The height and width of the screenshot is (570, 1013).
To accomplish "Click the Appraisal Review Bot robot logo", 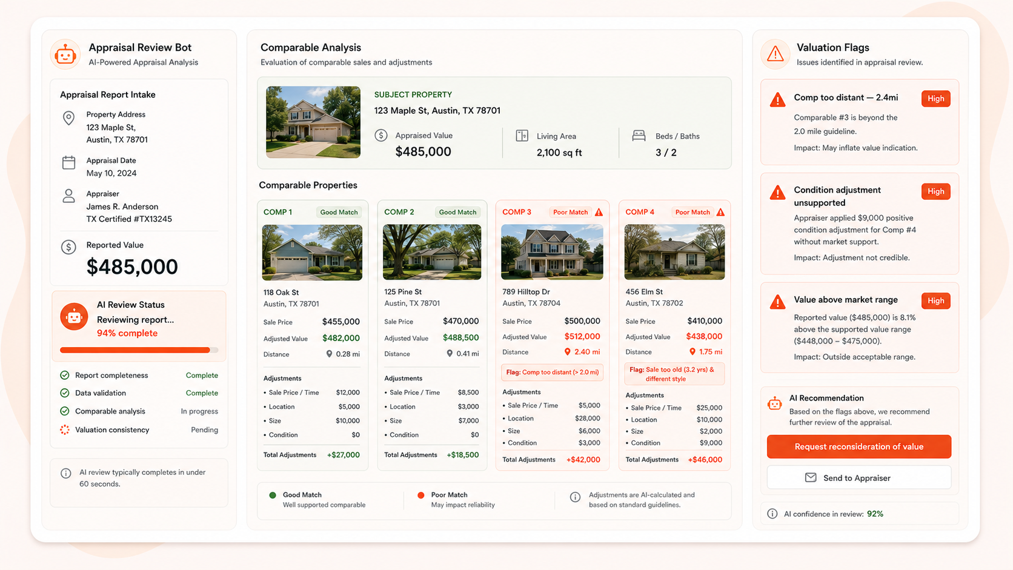I will (x=65, y=55).
